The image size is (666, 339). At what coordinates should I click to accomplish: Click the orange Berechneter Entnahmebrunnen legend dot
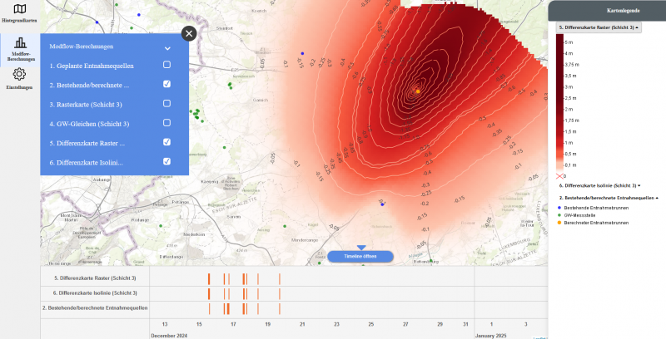tap(559, 223)
